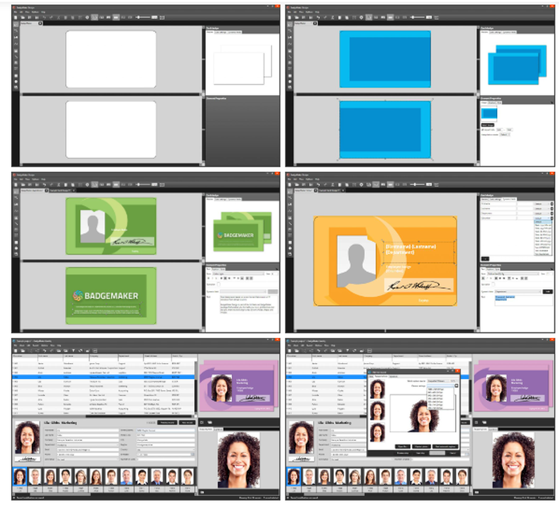This screenshot has width=559, height=506.
Task: Select the first photo thumbnail in the photo dialog
Action: (x=377, y=389)
